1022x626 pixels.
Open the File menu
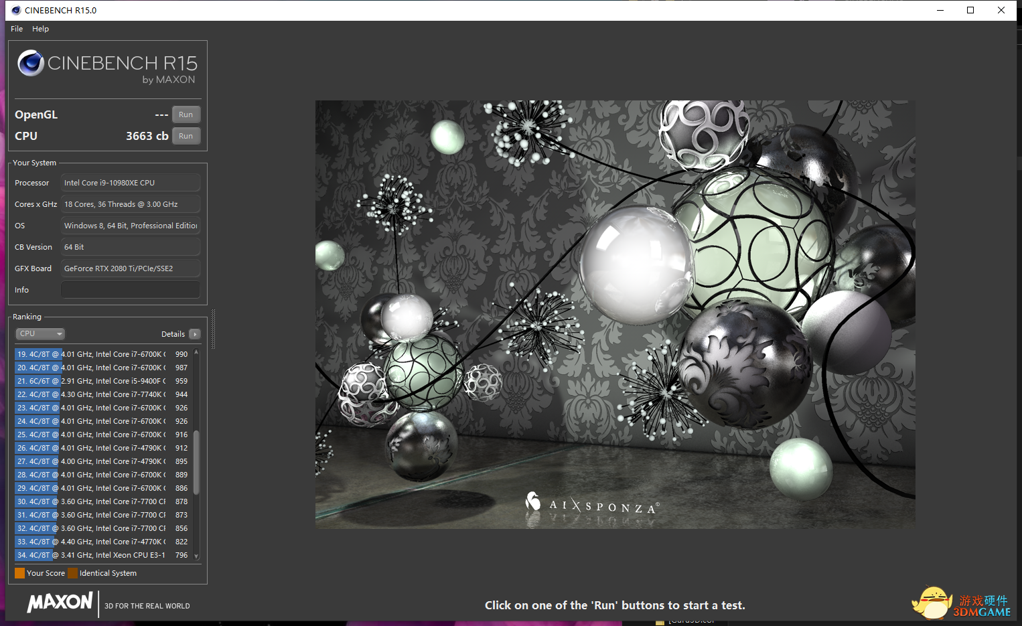(17, 29)
